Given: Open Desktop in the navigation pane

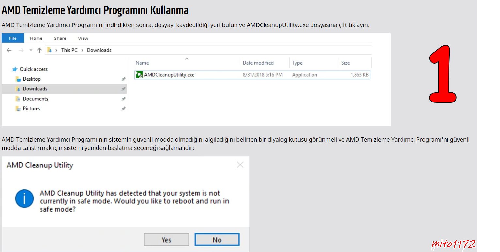Looking at the screenshot, I should click(32, 79).
